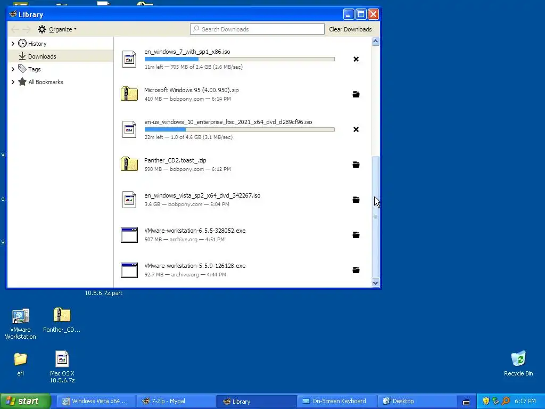
Task: Click zip icon of Microsoft Windows 95 entry
Action: 129,94
